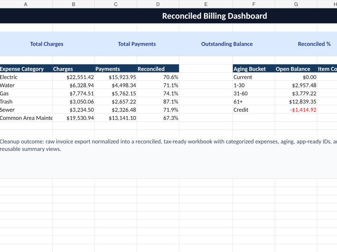Select the $0.00 open balance cell
Screen dimensions: 337x252
coord(296,77)
